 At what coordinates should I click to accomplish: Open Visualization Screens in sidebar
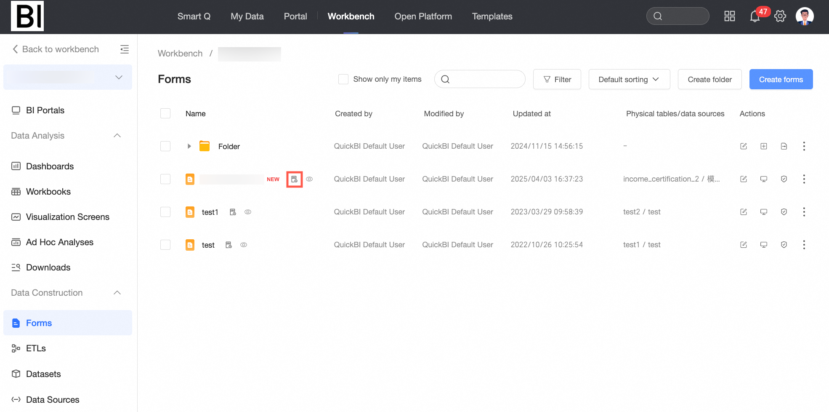pos(68,217)
